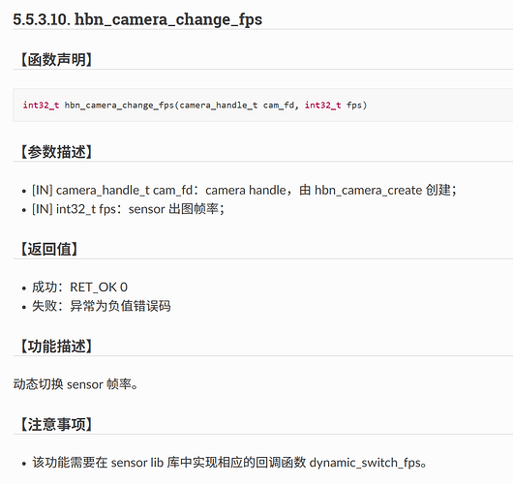Click the RET_OK 0 return value
Screen dimensions: 513x484
point(99,287)
